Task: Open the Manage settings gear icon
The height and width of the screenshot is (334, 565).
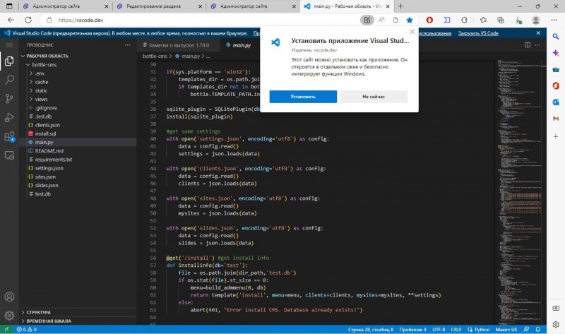Action: (9, 316)
